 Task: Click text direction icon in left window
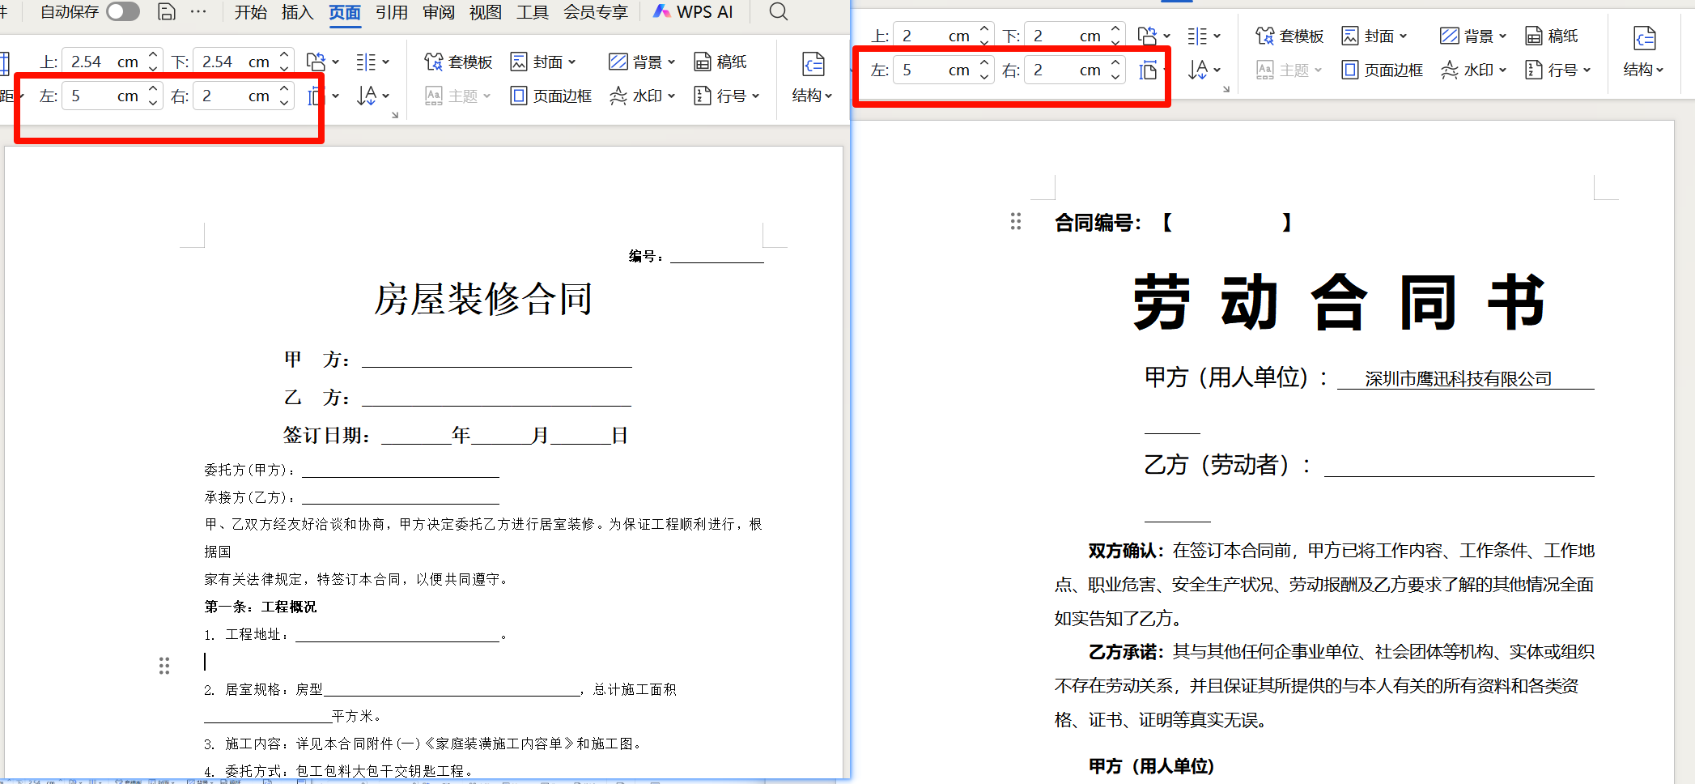click(367, 96)
